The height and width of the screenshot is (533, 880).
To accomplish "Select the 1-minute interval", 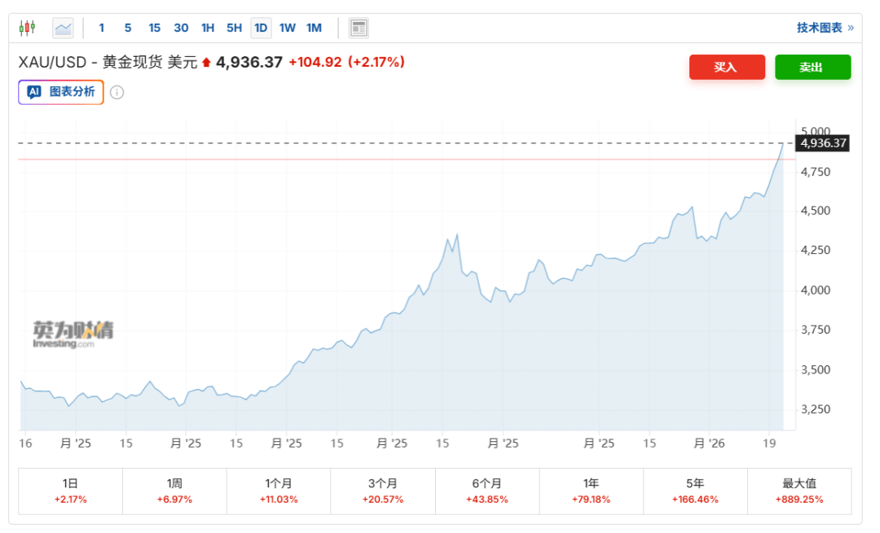I will (102, 28).
